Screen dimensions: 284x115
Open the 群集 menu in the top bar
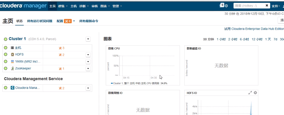click(63, 6)
